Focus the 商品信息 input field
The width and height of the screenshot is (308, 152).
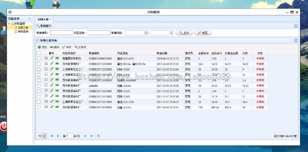[99, 33]
